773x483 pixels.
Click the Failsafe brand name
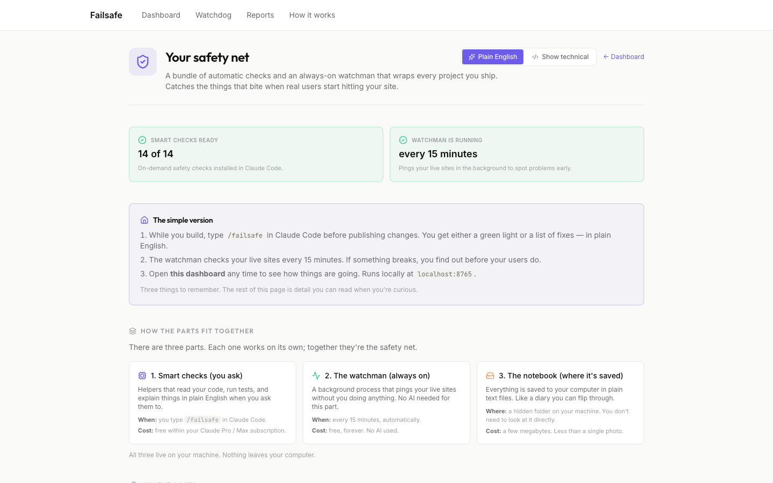coord(106,15)
